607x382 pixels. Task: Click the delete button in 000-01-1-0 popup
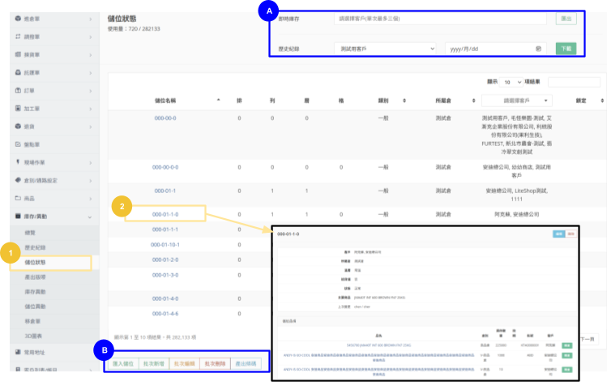pyautogui.click(x=571, y=234)
